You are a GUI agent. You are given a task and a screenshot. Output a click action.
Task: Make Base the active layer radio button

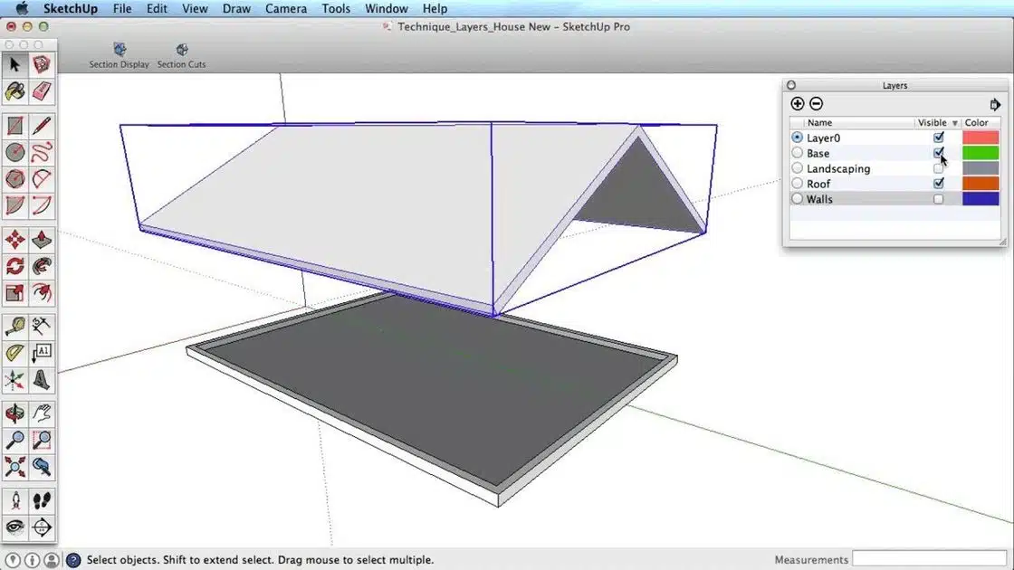coord(797,153)
